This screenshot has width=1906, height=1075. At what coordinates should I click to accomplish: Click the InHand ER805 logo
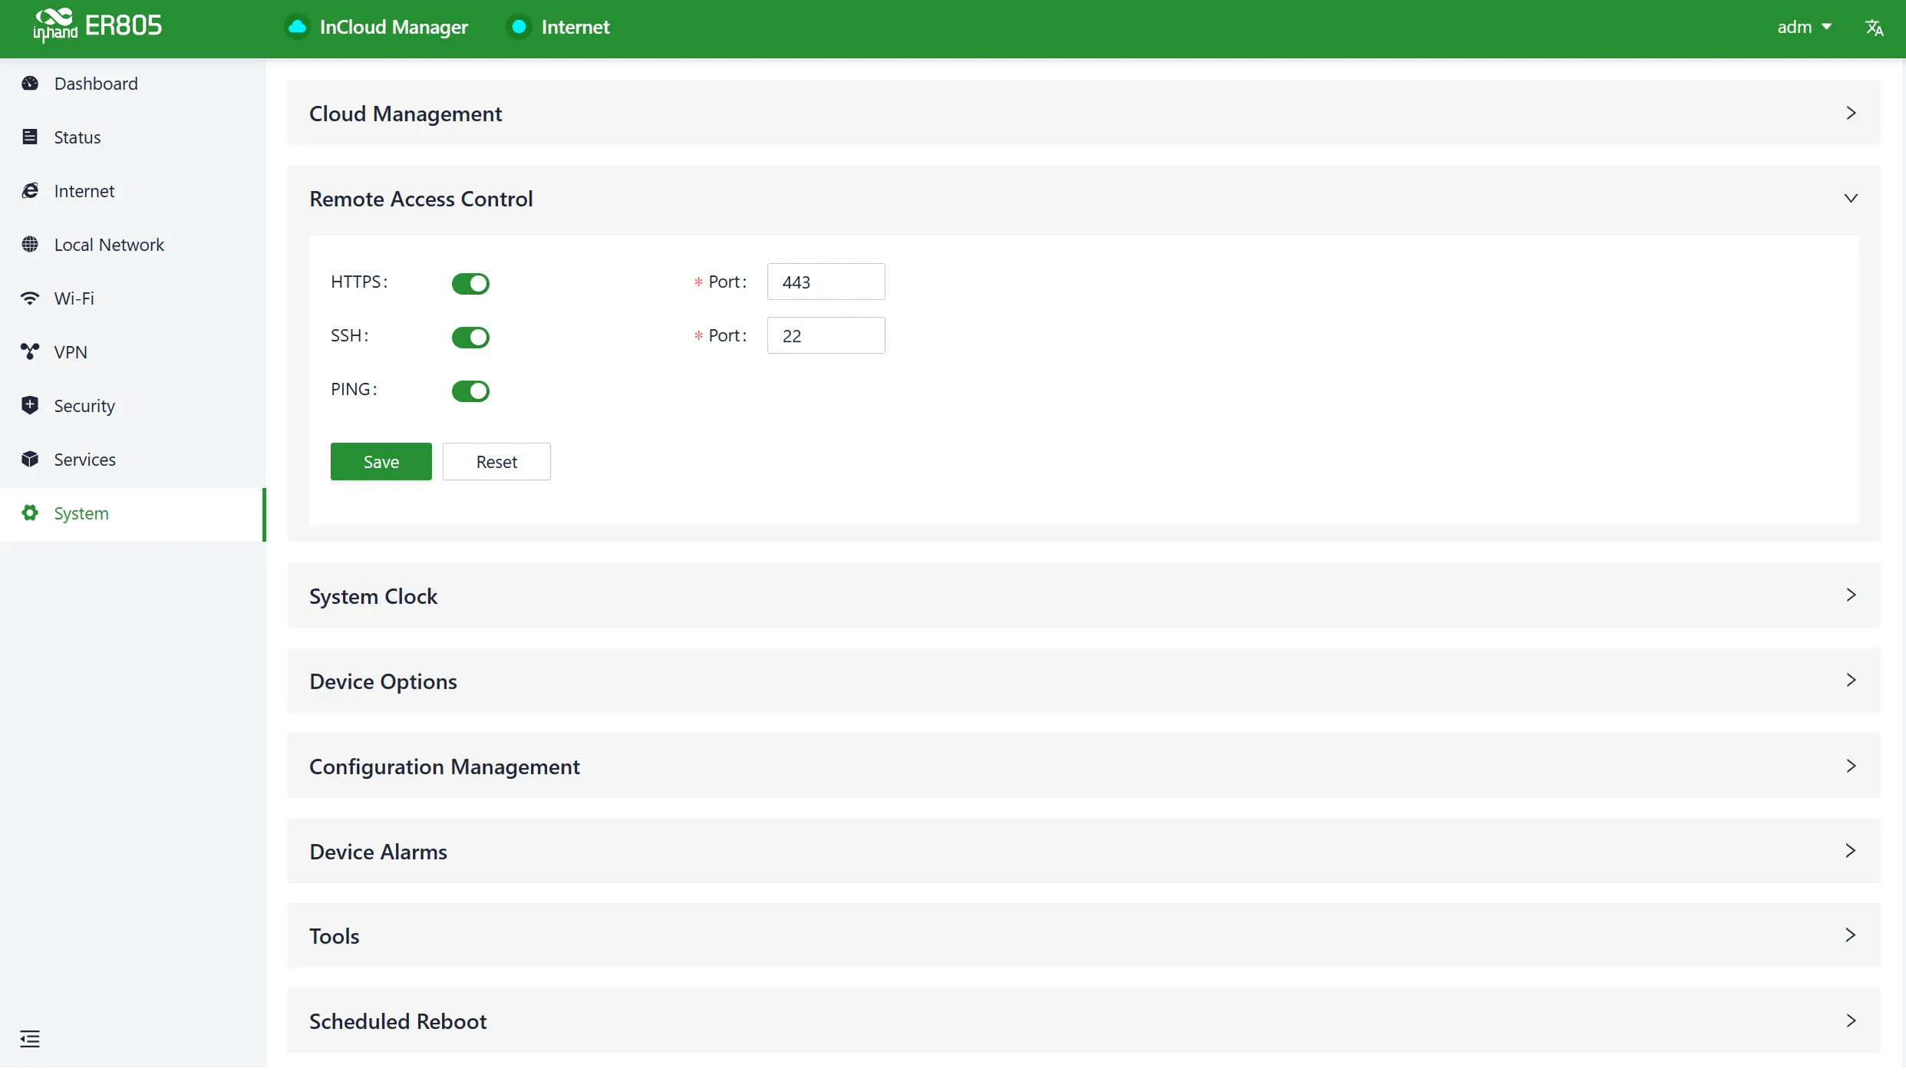[x=97, y=26]
